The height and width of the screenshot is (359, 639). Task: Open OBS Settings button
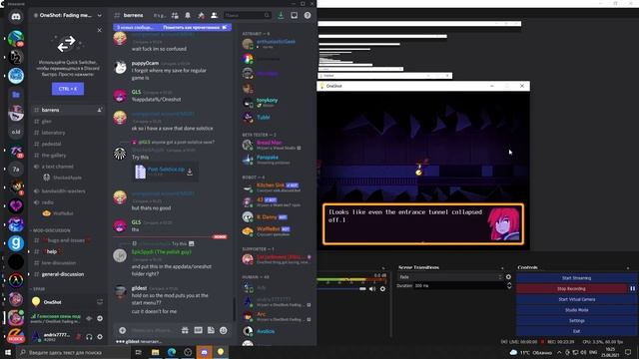pos(576,320)
